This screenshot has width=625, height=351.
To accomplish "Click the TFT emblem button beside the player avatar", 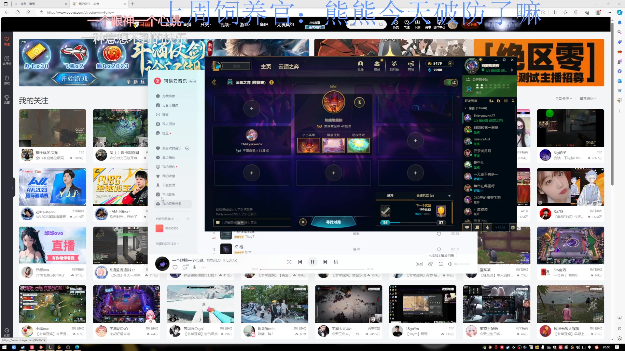I will coord(359,102).
